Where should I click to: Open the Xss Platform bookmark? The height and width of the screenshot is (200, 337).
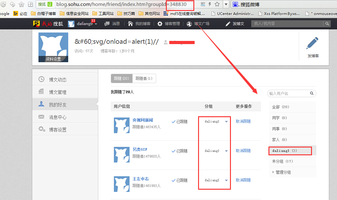point(279,13)
